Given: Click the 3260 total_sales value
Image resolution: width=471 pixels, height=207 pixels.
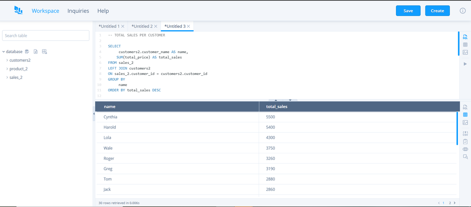Looking at the screenshot, I should 270,158.
